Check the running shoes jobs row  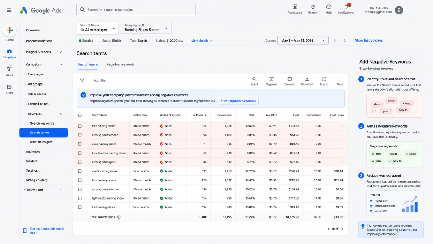[80, 162]
